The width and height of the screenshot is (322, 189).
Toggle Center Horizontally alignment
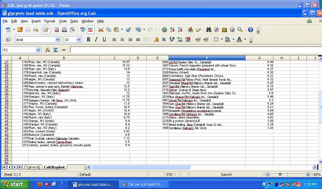tap(122, 39)
